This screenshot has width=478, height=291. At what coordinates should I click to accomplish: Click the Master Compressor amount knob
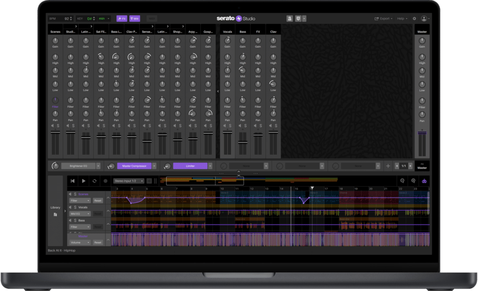click(111, 166)
